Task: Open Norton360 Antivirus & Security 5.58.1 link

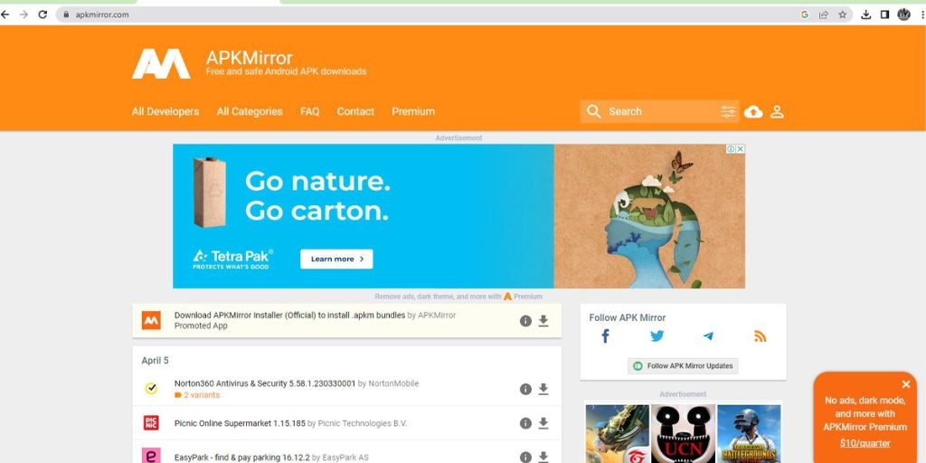Action: coord(265,383)
